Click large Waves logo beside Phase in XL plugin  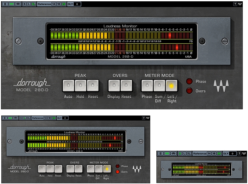click(221, 86)
